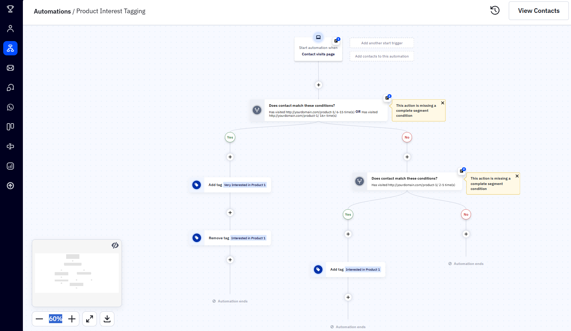Open Reports chart icon in sidebar

[10, 166]
